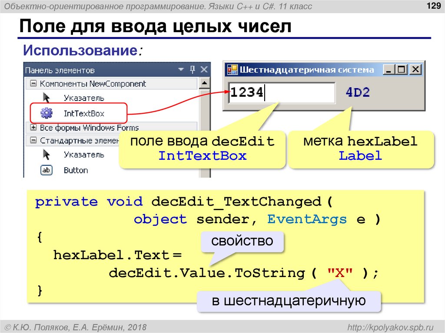Screen dimensions: 445x333
Task: Click the Шестнадцатеричная система title bar text
Action: (307, 70)
